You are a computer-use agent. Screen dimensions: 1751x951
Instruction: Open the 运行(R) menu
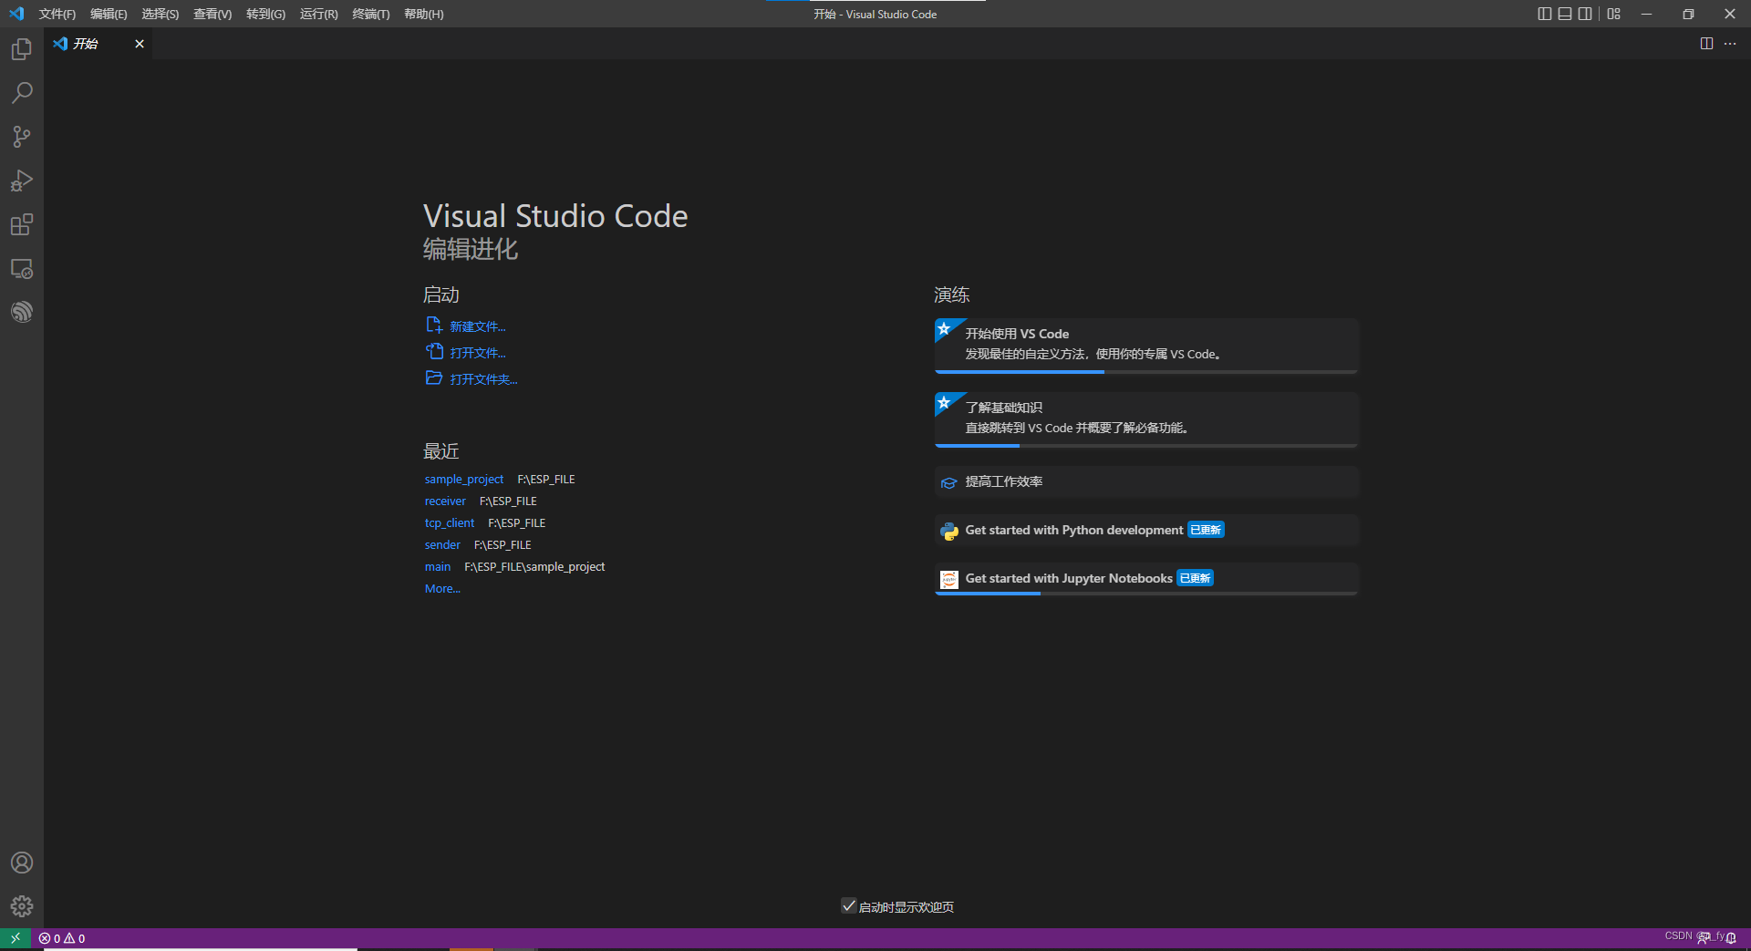pos(318,14)
